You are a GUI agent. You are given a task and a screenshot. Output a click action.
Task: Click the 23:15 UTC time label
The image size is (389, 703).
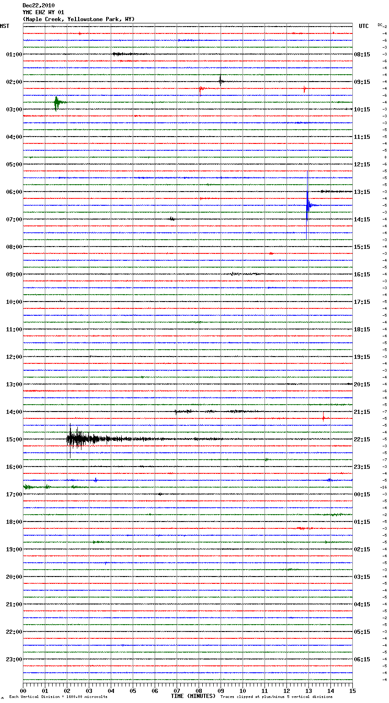coord(362,467)
